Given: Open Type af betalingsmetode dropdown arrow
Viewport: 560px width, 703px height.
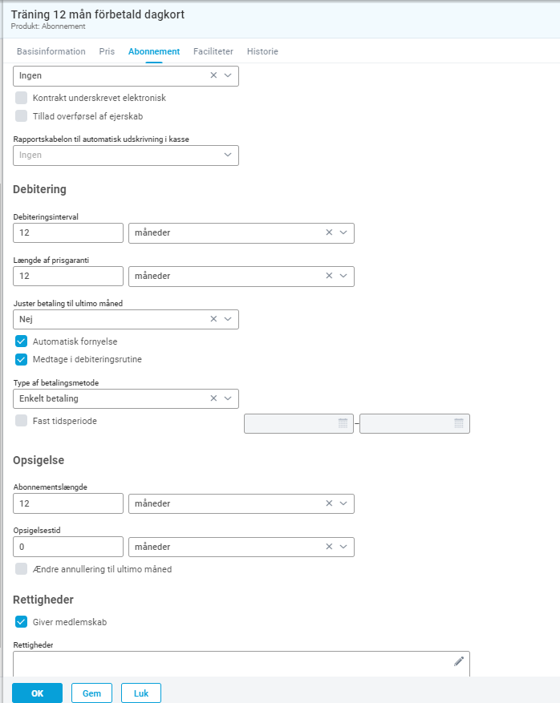Looking at the screenshot, I should tap(228, 398).
